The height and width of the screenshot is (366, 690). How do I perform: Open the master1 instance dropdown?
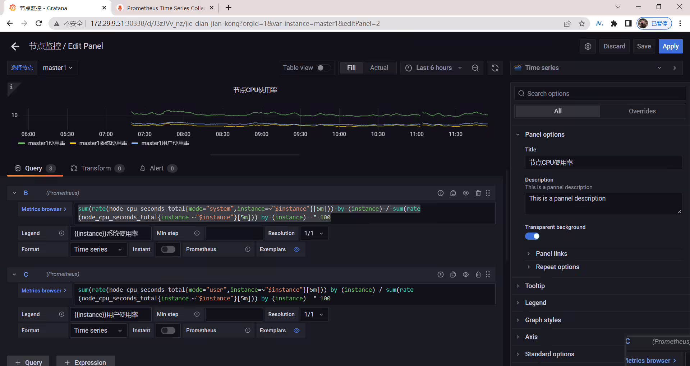click(58, 68)
